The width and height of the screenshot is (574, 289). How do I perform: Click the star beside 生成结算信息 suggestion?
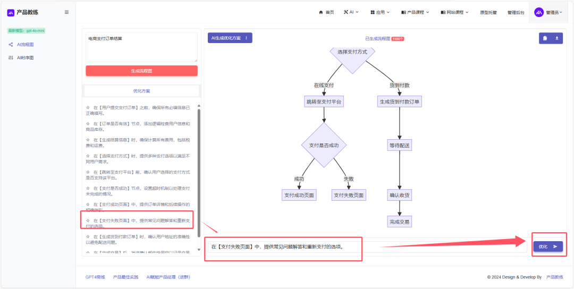coord(88,140)
